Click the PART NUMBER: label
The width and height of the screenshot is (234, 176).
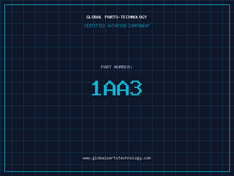click(117, 67)
